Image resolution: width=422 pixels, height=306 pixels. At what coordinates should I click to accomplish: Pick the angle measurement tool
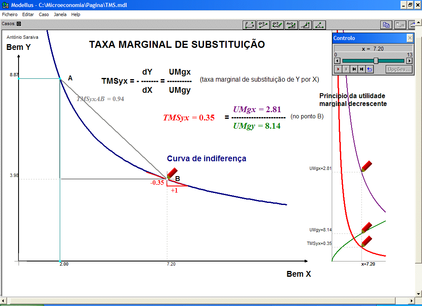point(319,25)
